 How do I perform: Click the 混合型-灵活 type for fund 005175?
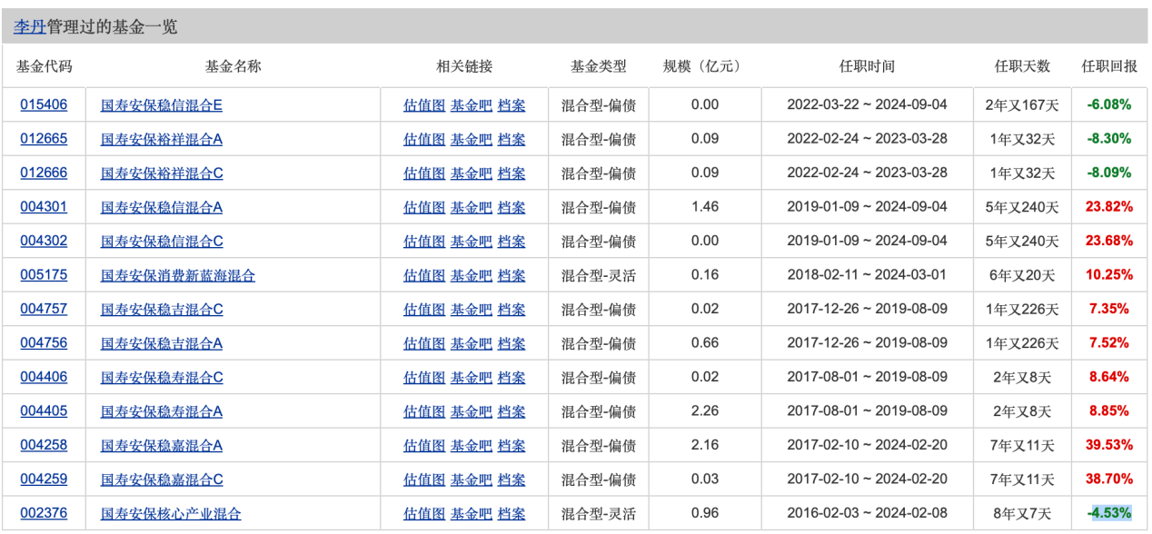[599, 275]
